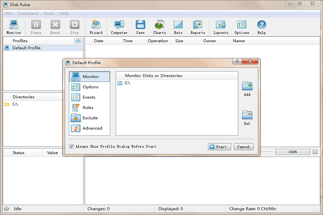Add a new profile with plus icon
The width and height of the screenshot is (323, 215).
78,40
